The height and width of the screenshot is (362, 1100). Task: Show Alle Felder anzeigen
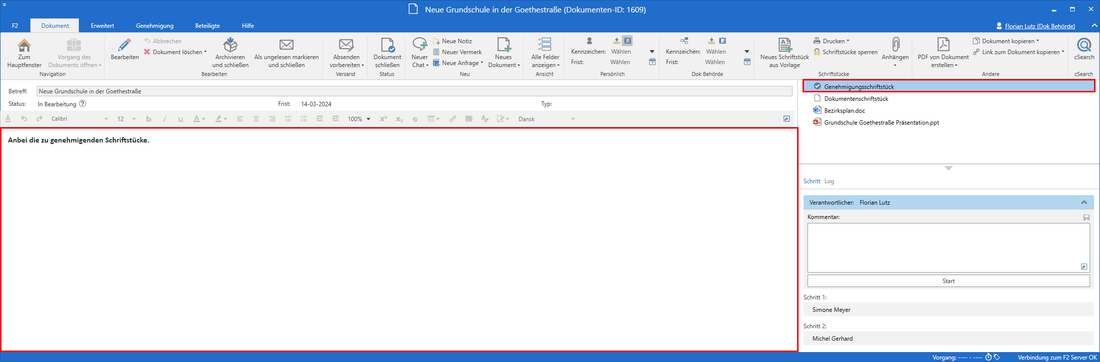coord(545,53)
